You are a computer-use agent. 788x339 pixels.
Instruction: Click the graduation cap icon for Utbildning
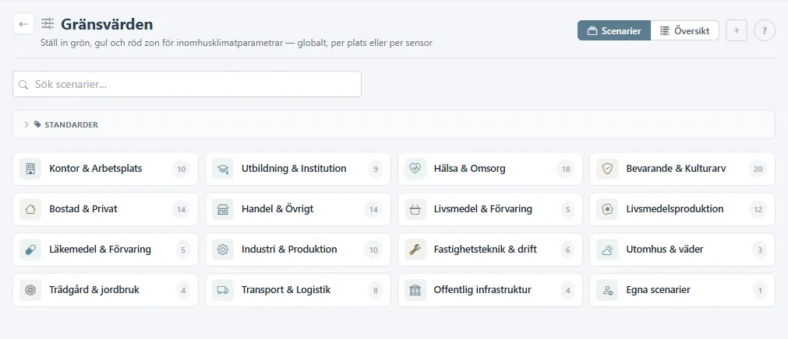[x=223, y=169]
